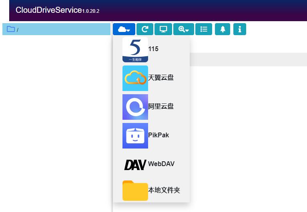
Task: Choose the 阿里云盘 text label
Action: pos(161,107)
